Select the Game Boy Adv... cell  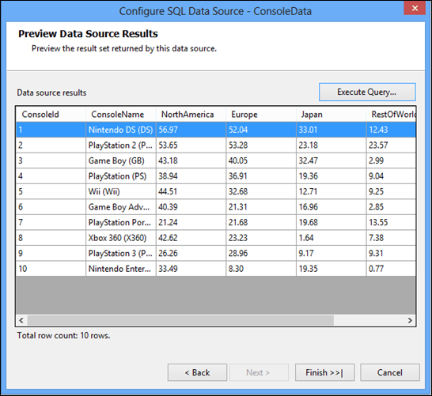tap(121, 206)
